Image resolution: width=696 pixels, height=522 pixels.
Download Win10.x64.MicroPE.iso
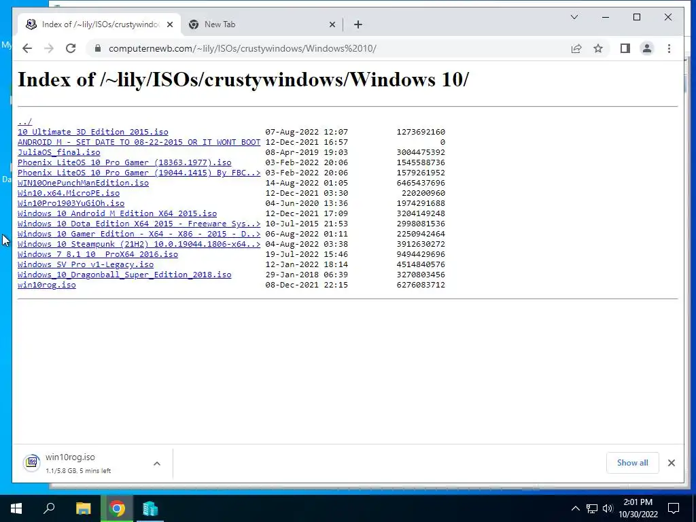[69, 193]
